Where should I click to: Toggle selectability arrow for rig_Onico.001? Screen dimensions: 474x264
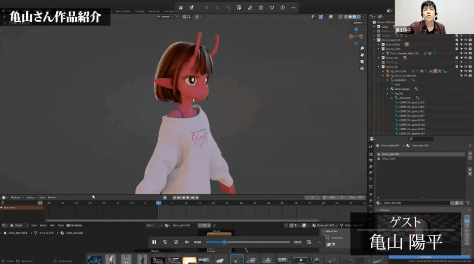click(x=461, y=71)
